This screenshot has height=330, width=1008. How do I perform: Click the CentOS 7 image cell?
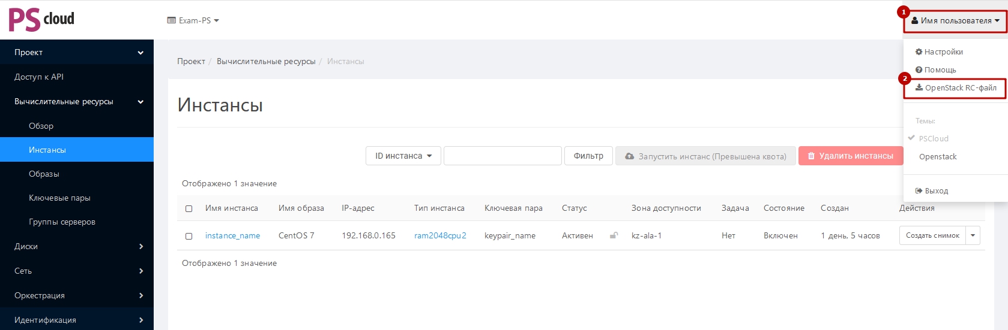click(297, 236)
